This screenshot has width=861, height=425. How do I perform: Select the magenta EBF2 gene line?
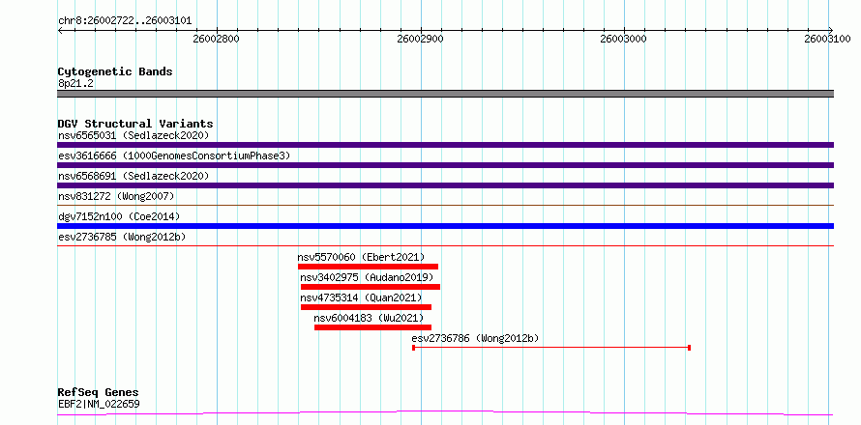coord(445,413)
